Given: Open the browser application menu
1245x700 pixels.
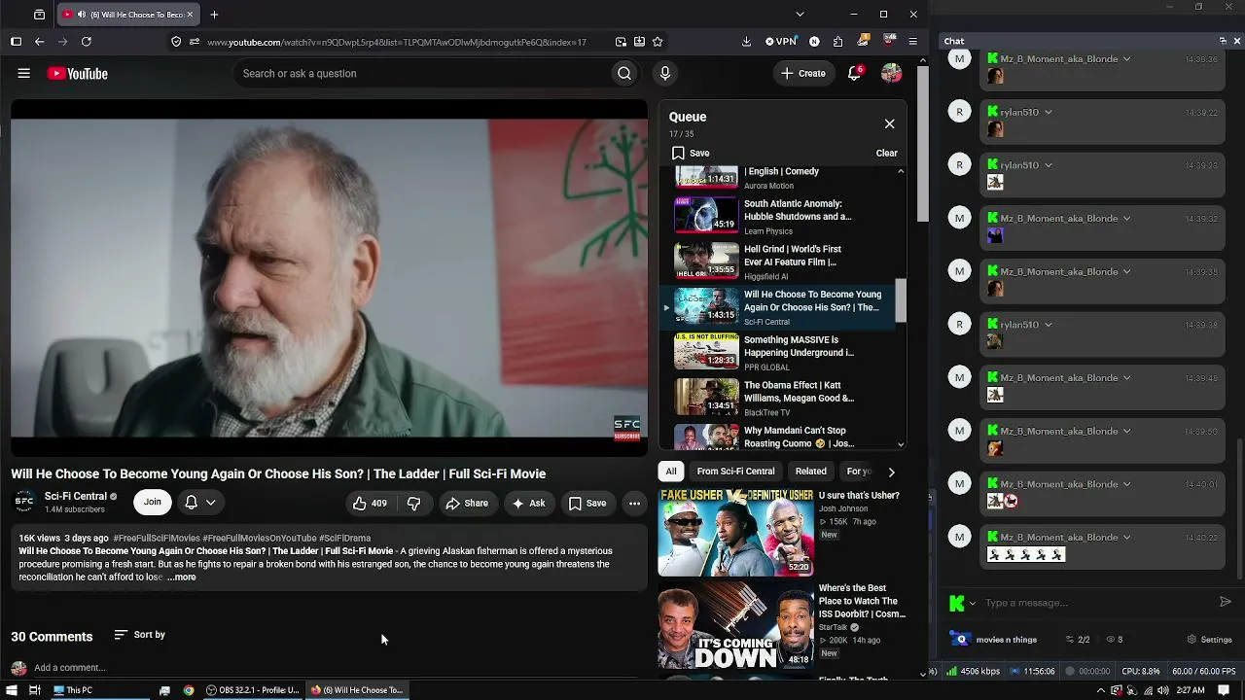Looking at the screenshot, I should [x=912, y=42].
